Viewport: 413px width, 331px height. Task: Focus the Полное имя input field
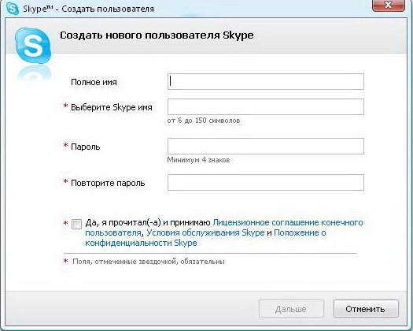(x=266, y=81)
